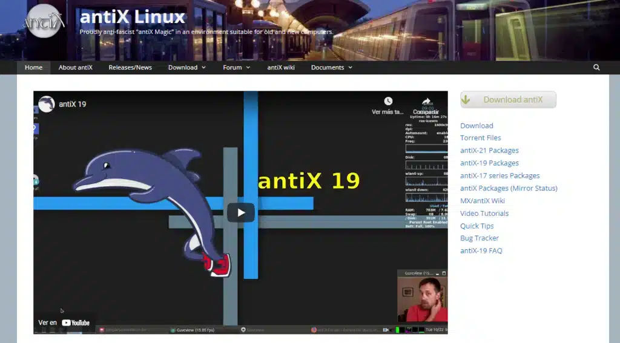The height and width of the screenshot is (343, 620).
Task: Click the antiX round logo in header
Action: point(44,21)
